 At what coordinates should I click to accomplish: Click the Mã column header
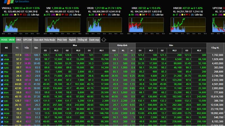tap(6, 48)
